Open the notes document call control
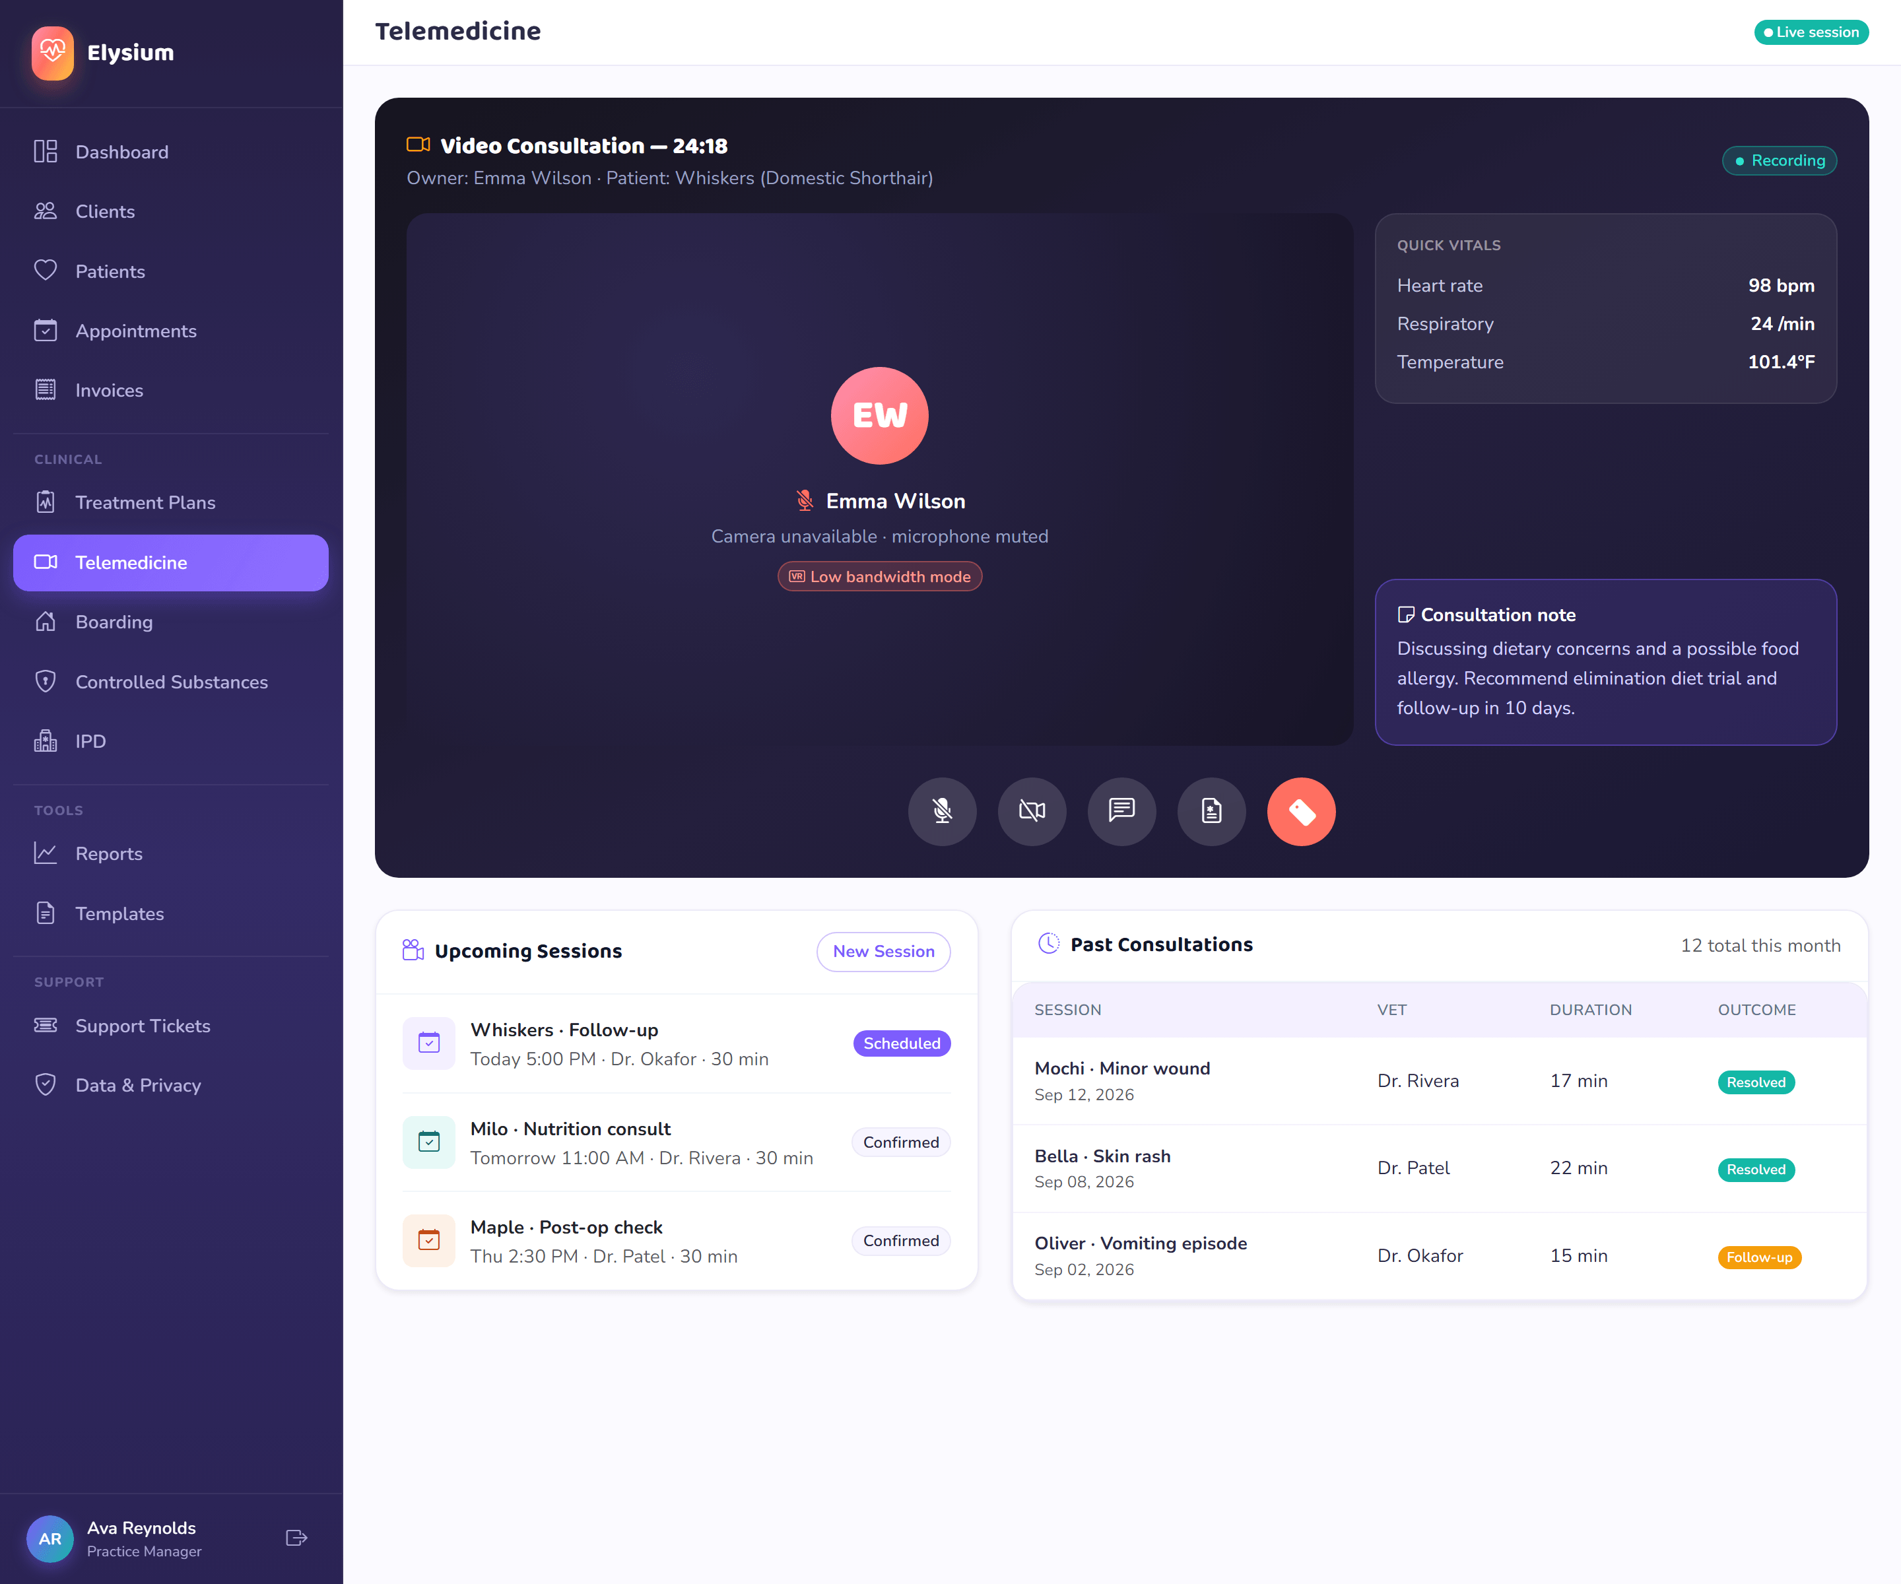 [x=1211, y=811]
